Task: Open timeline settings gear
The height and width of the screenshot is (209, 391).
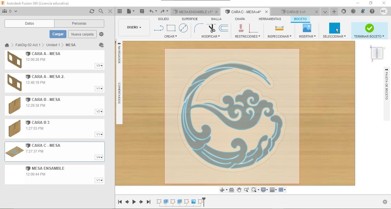Action: [385, 202]
